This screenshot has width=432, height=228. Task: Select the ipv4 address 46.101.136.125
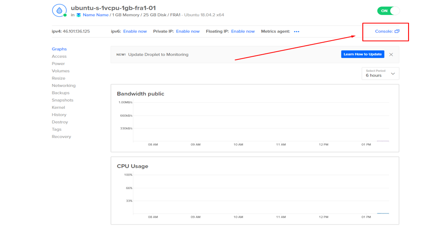click(76, 31)
